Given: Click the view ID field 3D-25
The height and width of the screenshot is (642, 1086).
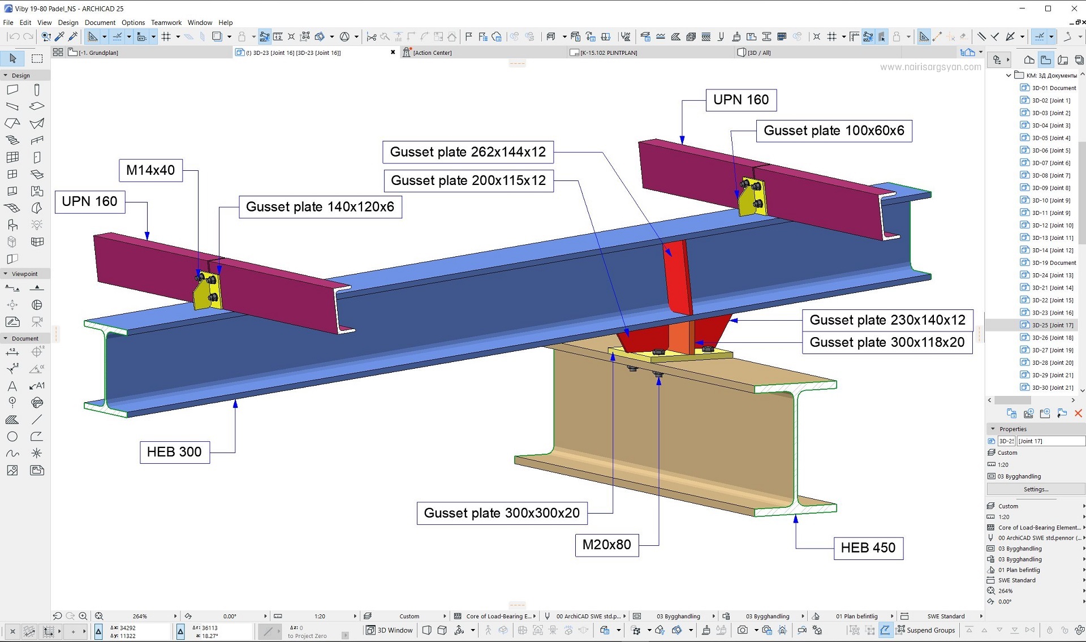Looking at the screenshot, I should (x=1006, y=441).
